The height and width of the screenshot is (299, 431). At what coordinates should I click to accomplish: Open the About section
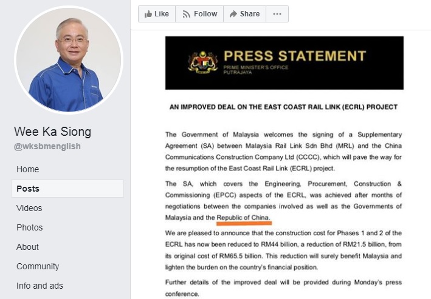point(27,247)
